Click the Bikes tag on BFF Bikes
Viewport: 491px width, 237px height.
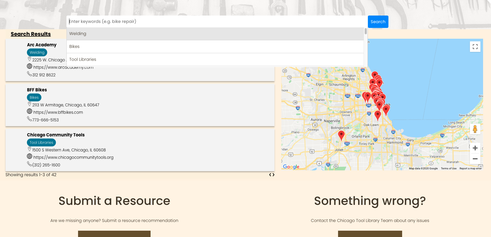(x=34, y=97)
